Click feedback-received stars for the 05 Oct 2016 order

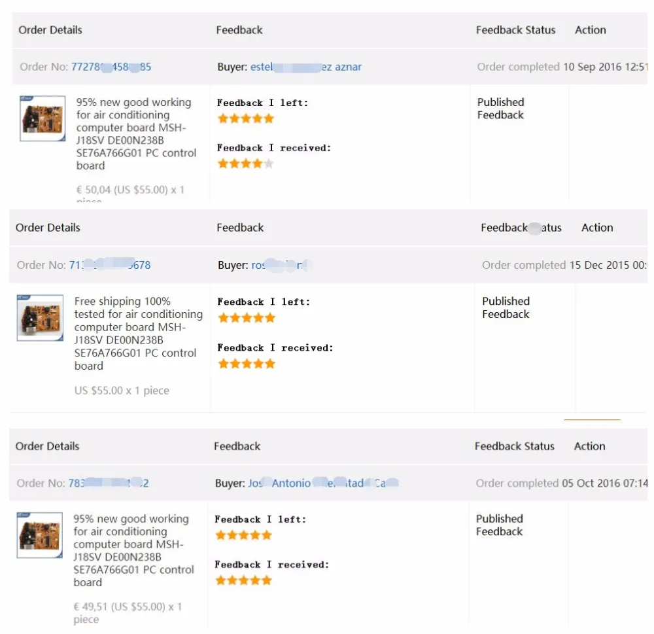[243, 580]
